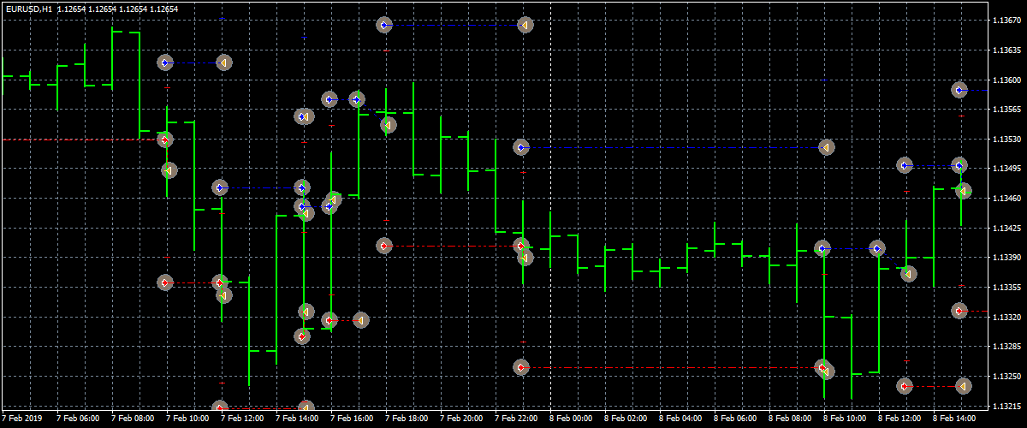
Task: Select the 8 Feb 02:00 time label
Action: [x=626, y=419]
